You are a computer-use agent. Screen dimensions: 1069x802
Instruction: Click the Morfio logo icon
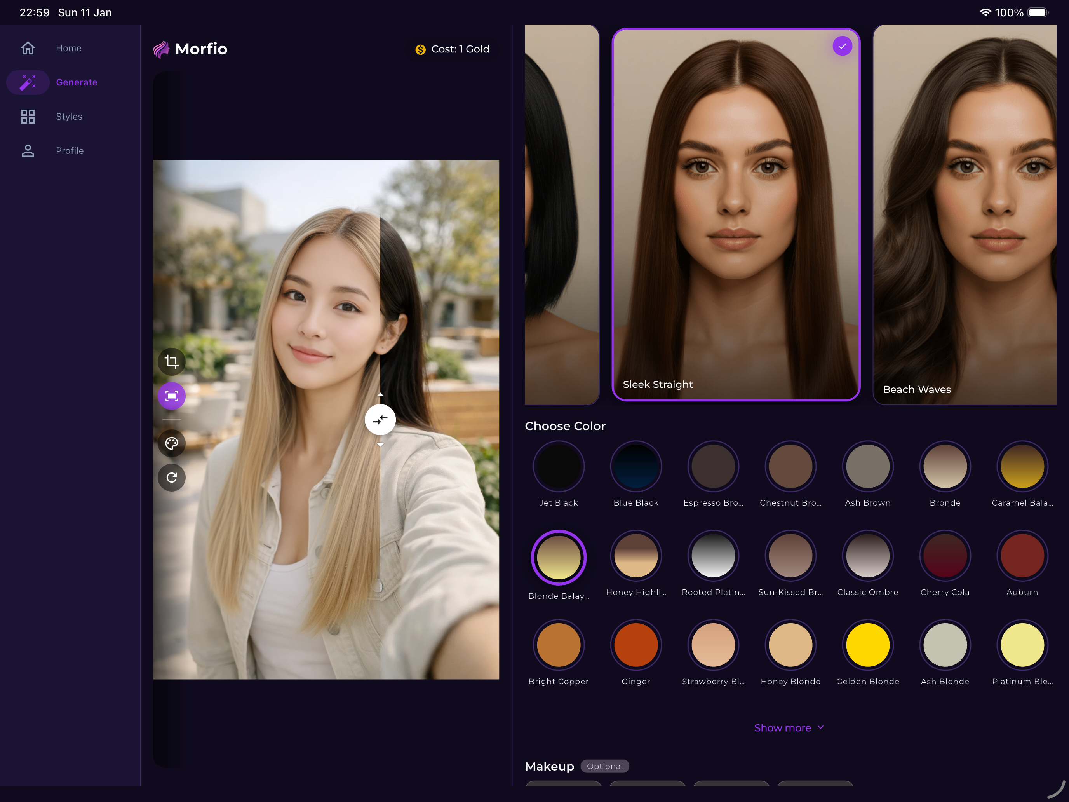pos(162,49)
